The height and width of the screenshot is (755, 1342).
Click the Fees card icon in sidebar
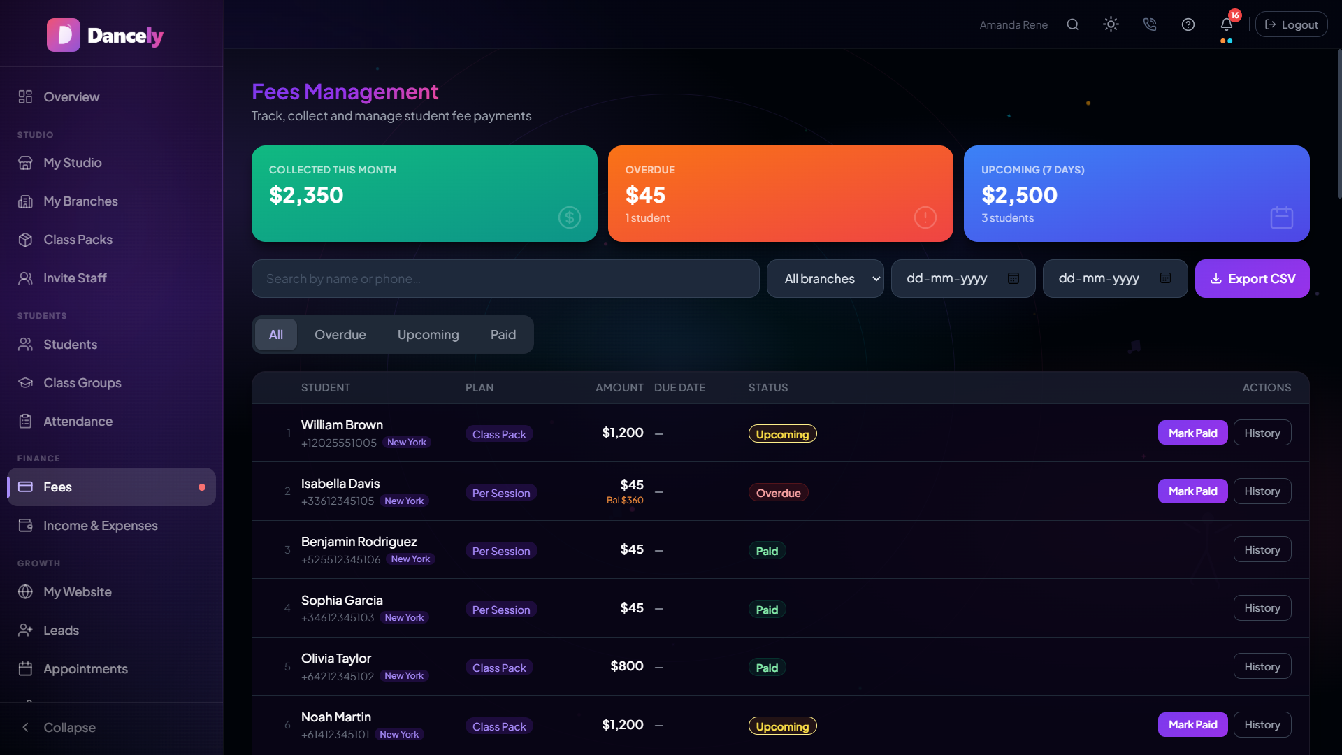[26, 487]
